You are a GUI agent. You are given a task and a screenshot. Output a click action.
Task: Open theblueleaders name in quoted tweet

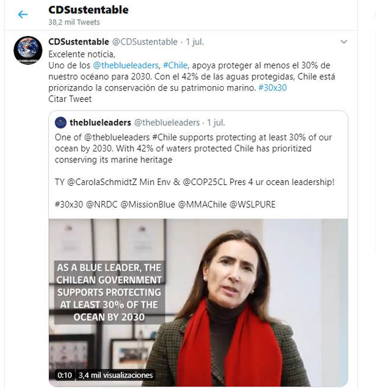tap(100, 123)
